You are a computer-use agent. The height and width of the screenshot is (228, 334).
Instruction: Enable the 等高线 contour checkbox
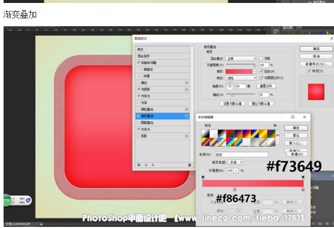coord(141,69)
